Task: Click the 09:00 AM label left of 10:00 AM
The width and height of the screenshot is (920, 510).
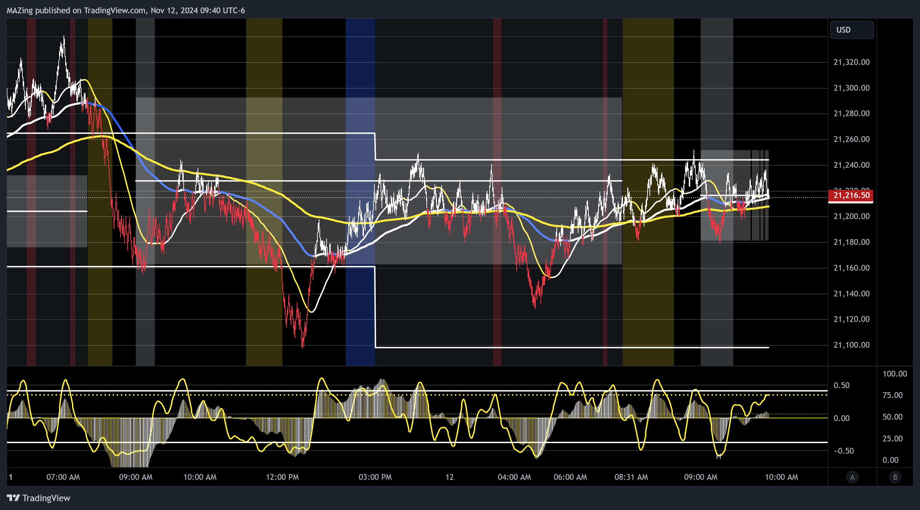Action: click(136, 477)
